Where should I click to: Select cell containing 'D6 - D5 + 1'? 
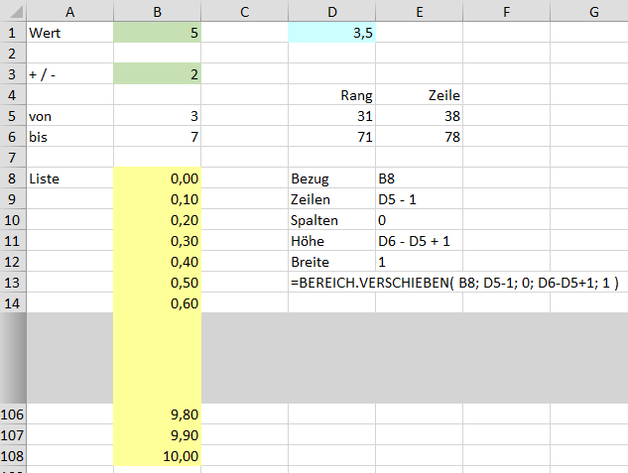pyautogui.click(x=419, y=241)
